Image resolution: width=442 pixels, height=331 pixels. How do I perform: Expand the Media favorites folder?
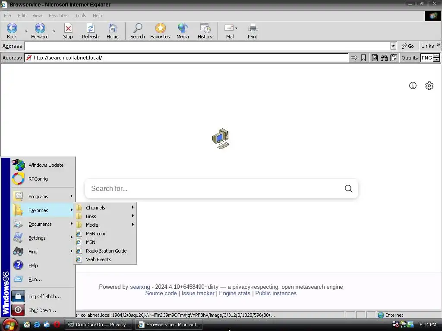tap(105, 225)
